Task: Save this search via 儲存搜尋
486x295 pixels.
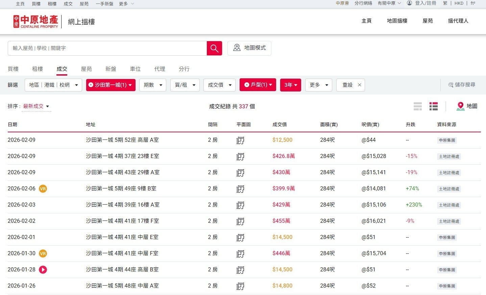Action: (462, 85)
